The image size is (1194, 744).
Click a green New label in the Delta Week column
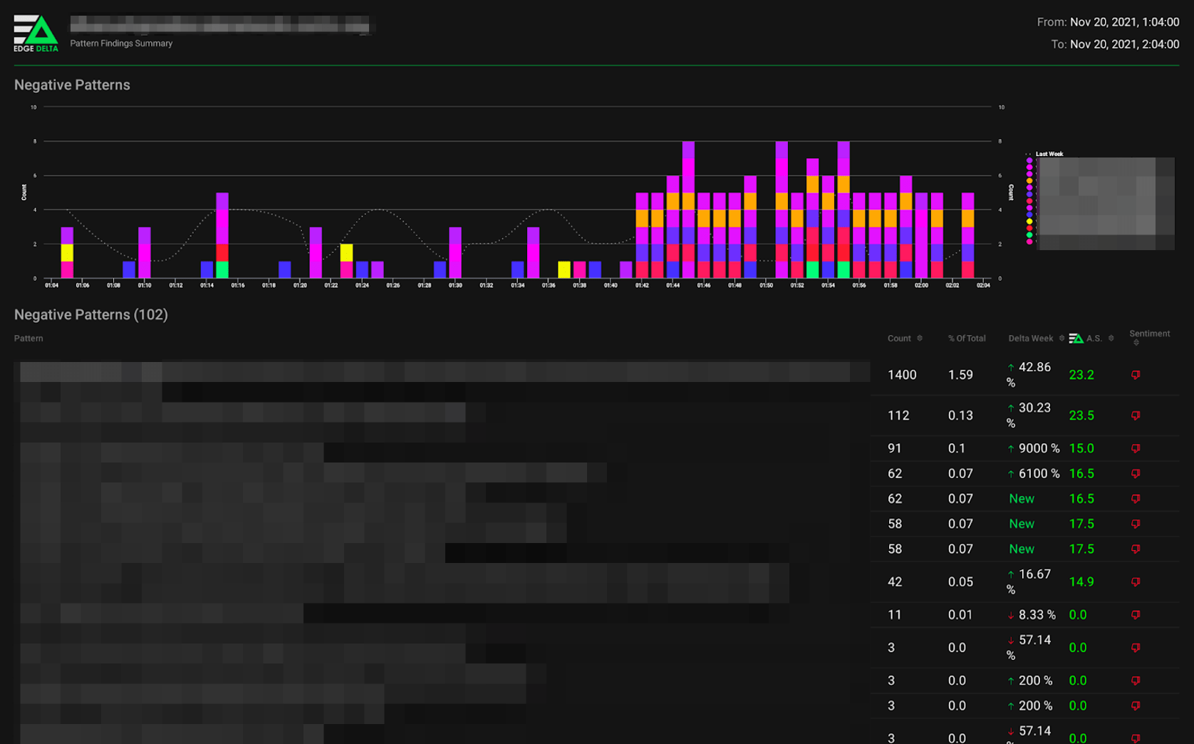[1022, 498]
